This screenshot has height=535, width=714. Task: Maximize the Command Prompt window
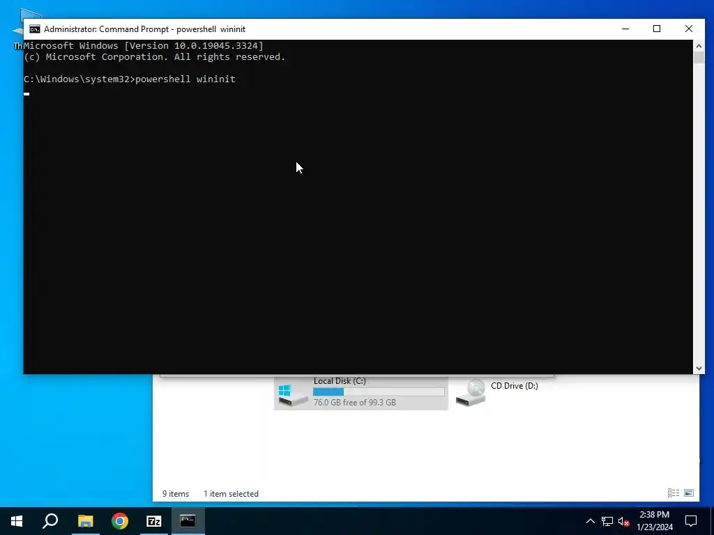click(x=657, y=29)
